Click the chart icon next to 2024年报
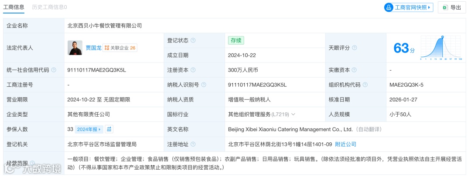471x177 pixels. tap(109, 129)
